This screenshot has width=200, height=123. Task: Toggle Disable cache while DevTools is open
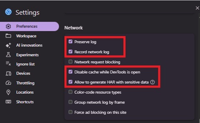70,72
